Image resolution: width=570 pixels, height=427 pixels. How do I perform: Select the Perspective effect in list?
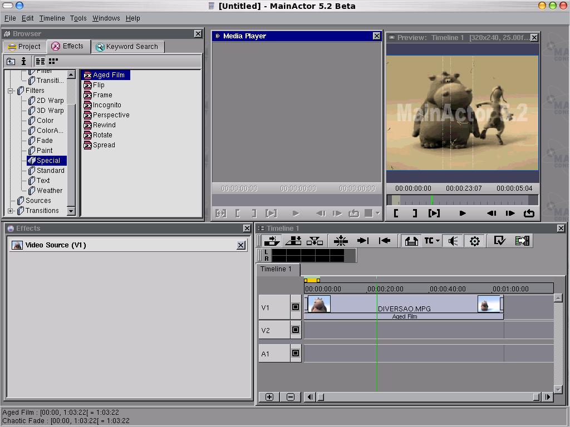[111, 115]
